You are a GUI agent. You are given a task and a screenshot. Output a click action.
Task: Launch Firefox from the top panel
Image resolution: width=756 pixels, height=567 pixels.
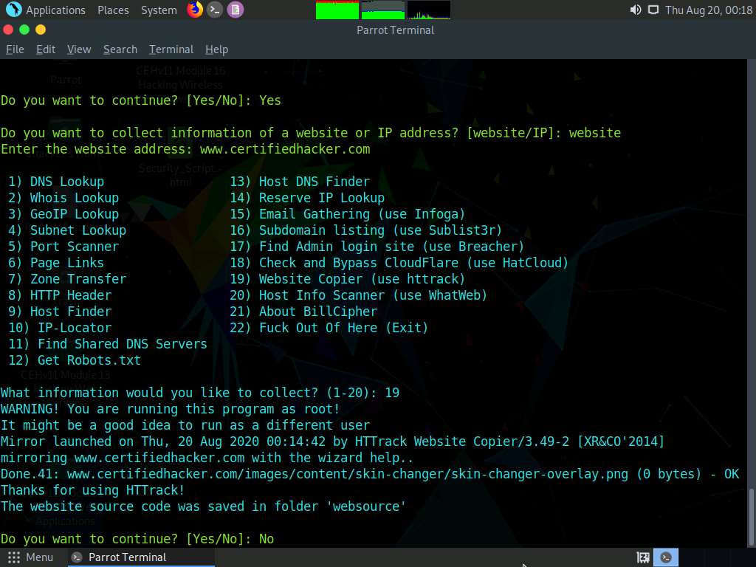195,9
